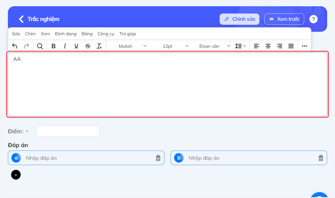Open help question mark icon
335x198 pixels.
314,19
